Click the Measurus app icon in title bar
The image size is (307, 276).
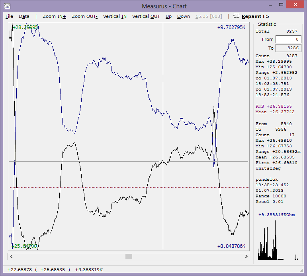point(7,6)
